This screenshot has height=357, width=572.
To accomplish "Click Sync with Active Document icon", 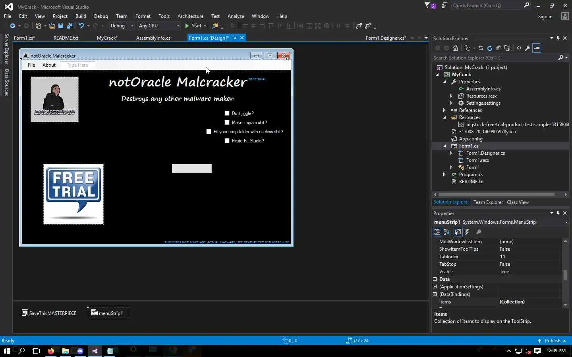I will (x=481, y=48).
